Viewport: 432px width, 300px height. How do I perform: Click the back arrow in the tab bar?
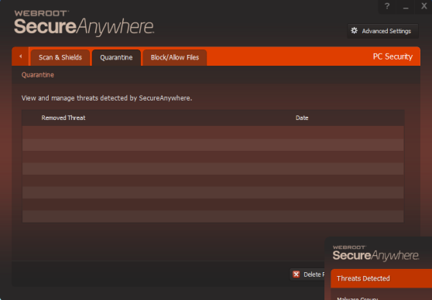click(20, 56)
